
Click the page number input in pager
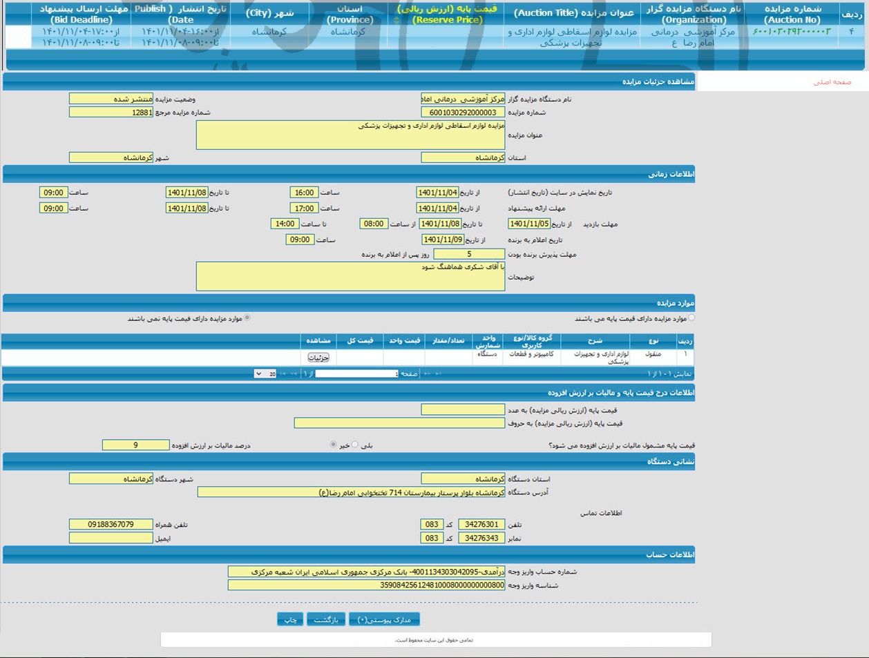(356, 374)
